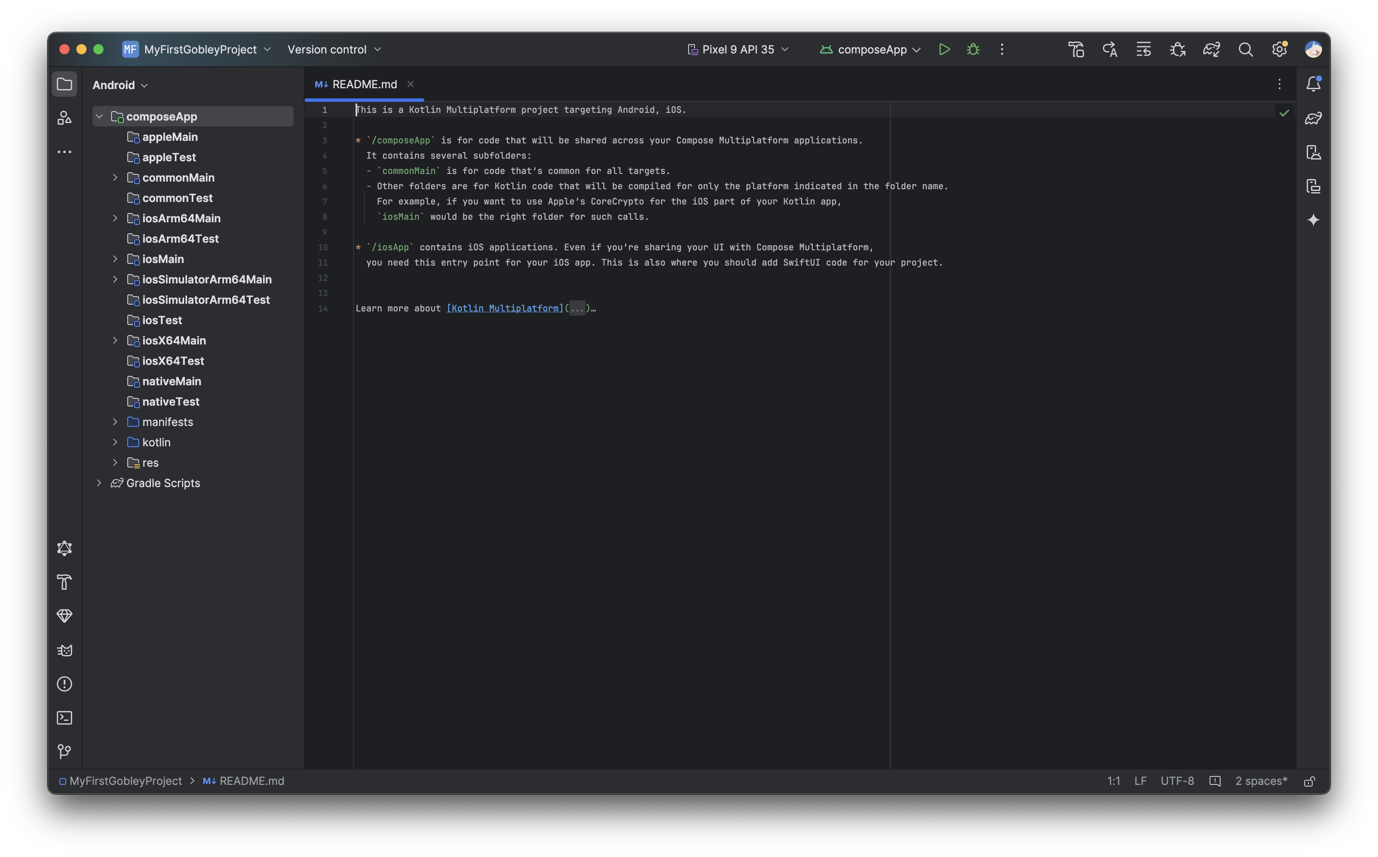
Task: Close the README.md tab
Action: tap(410, 84)
